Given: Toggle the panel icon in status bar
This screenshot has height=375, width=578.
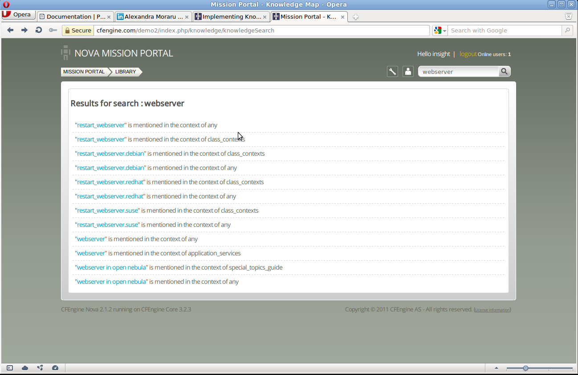Looking at the screenshot, I should [x=10, y=368].
